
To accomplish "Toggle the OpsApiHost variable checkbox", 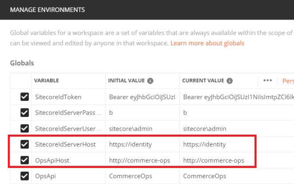I will (24, 160).
